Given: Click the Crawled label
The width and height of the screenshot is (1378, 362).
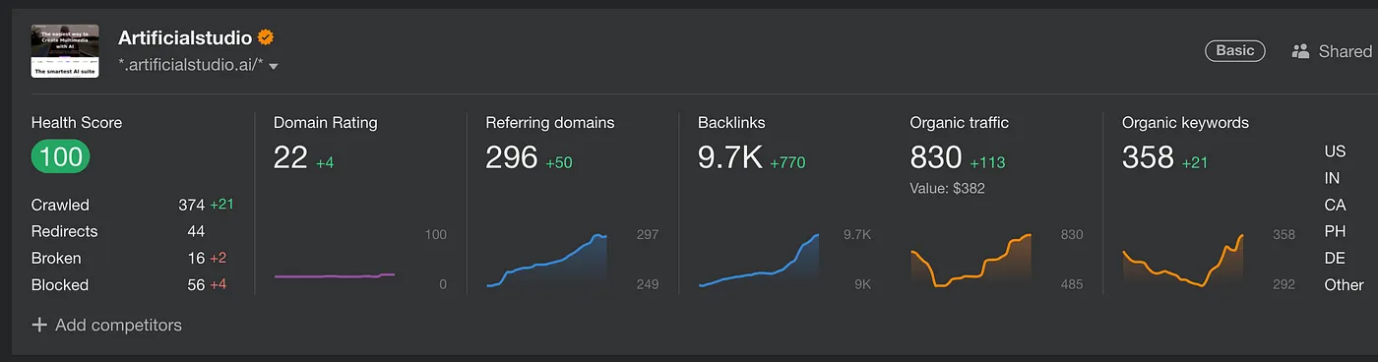Looking at the screenshot, I should pyautogui.click(x=60, y=205).
